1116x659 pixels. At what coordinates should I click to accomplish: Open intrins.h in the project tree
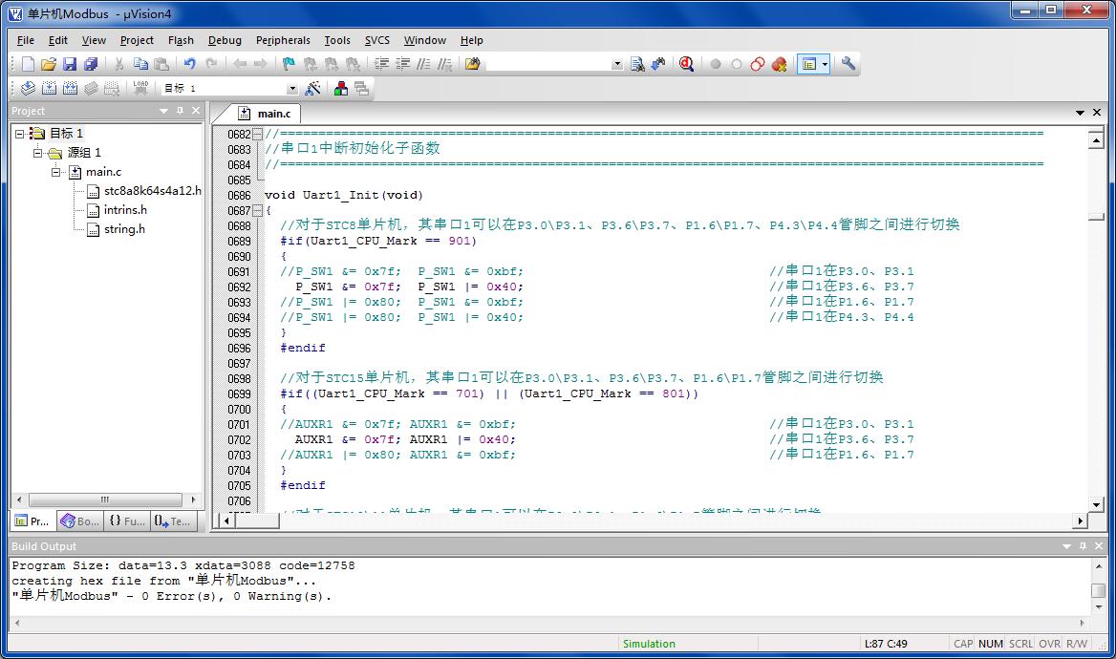tap(125, 210)
